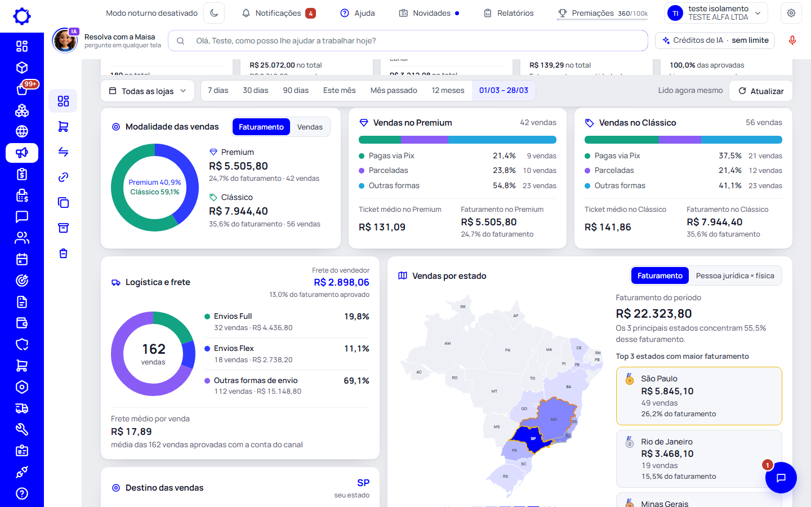
Task: Select the Mês passado period tab
Action: coord(394,91)
